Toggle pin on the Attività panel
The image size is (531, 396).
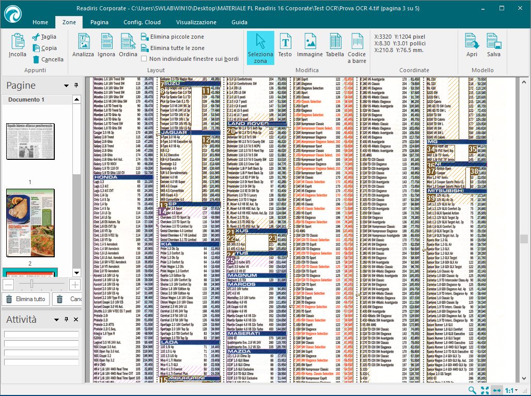pyautogui.click(x=66, y=320)
